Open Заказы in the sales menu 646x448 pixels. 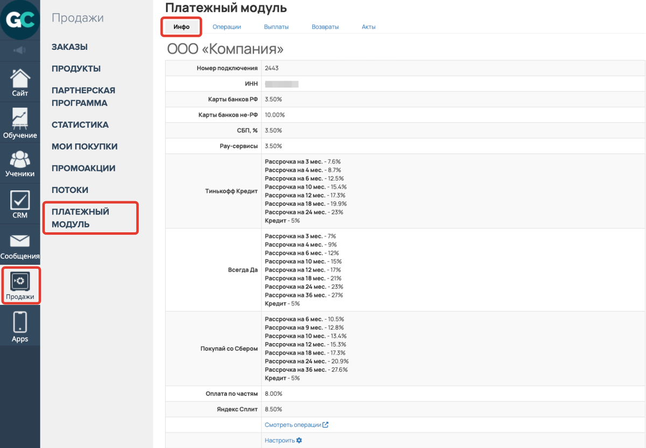69,47
